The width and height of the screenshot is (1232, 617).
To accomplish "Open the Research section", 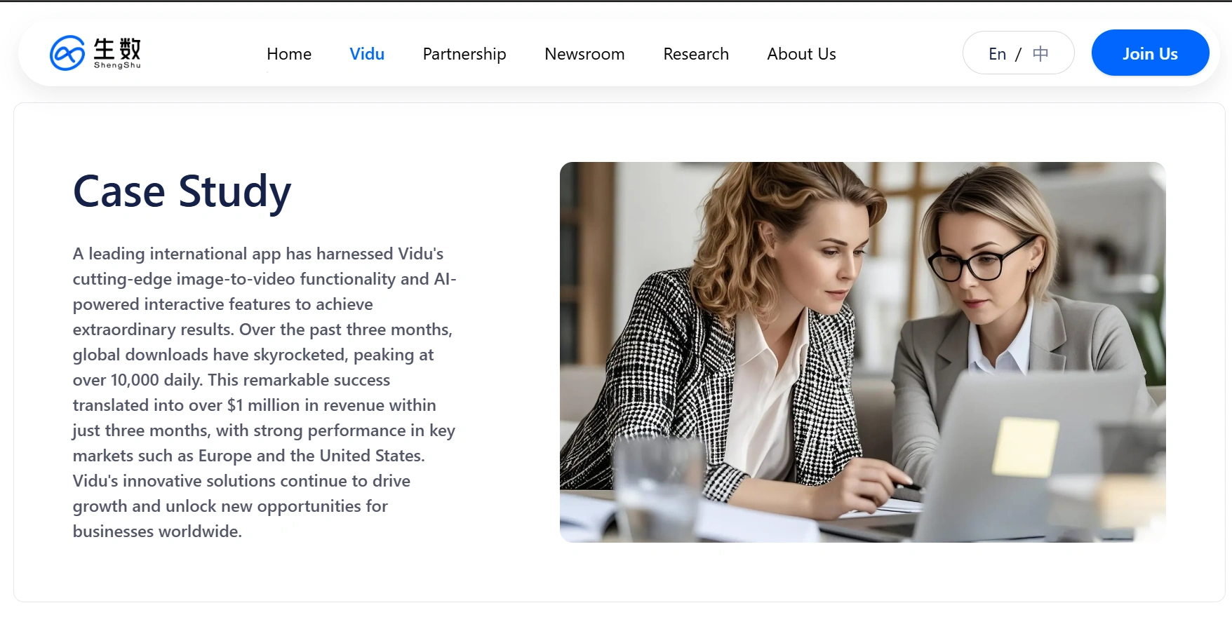I will tap(695, 54).
